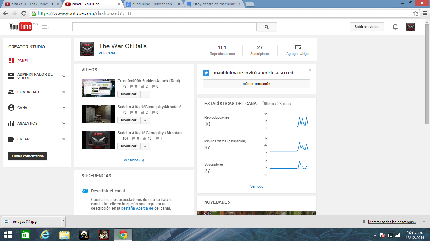Open the VER CANAL link

click(x=108, y=53)
